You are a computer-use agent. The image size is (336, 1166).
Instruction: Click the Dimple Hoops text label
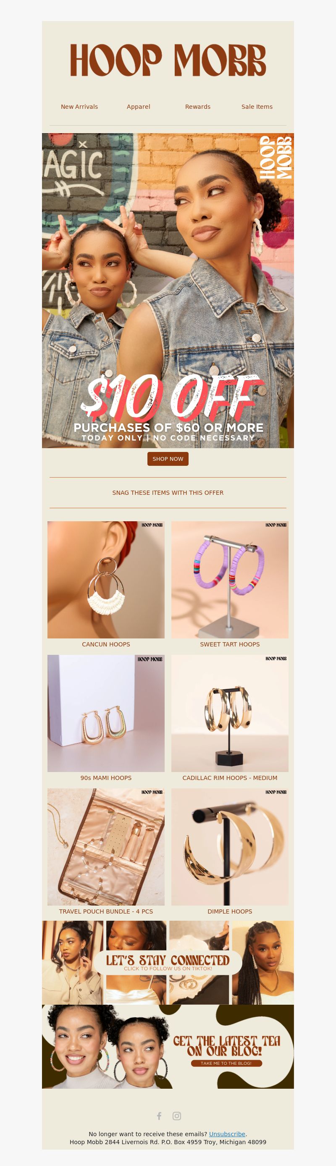[230, 911]
